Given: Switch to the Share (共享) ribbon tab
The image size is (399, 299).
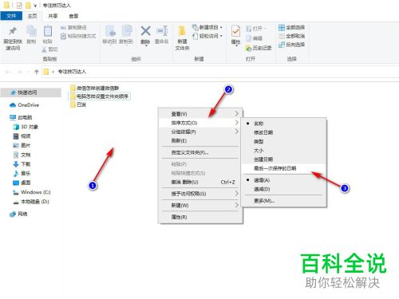Looking at the screenshot, I should (x=53, y=16).
